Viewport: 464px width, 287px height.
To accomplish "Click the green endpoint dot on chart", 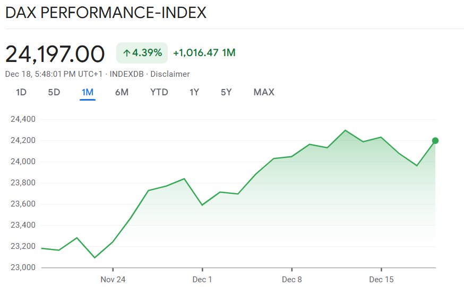I will click(435, 140).
